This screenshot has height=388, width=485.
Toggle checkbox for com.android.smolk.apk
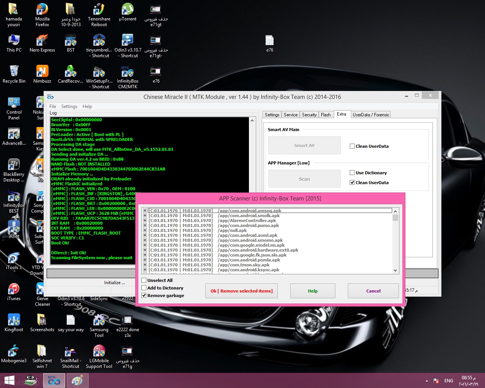(145, 216)
